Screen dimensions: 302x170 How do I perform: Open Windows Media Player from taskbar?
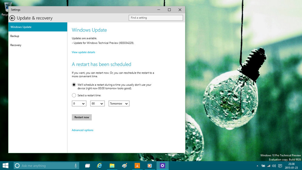(149, 166)
